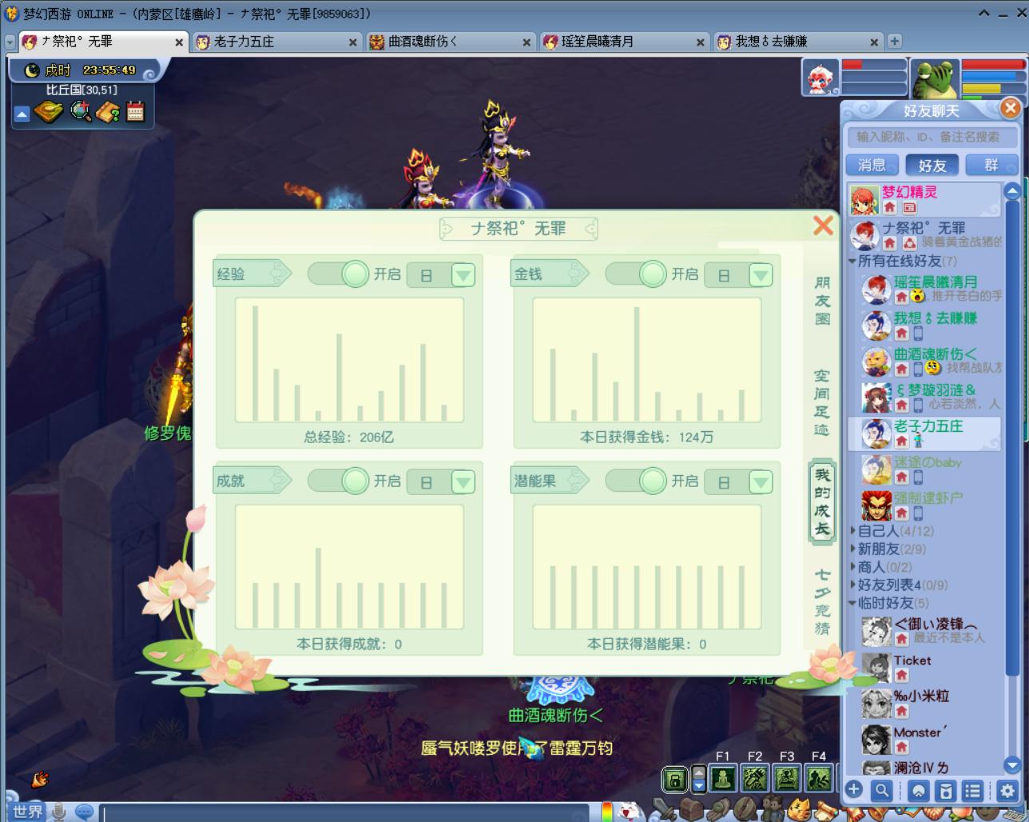Open the 成就 period dropdown
The height and width of the screenshot is (822, 1029).
click(463, 482)
